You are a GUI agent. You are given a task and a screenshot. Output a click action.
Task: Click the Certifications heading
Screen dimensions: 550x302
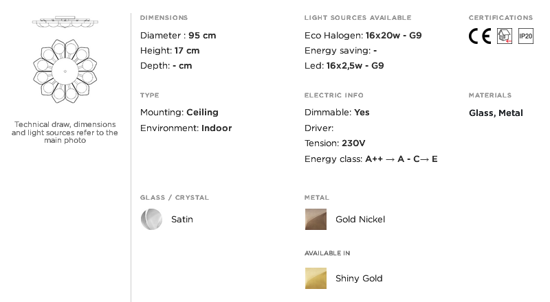point(500,18)
